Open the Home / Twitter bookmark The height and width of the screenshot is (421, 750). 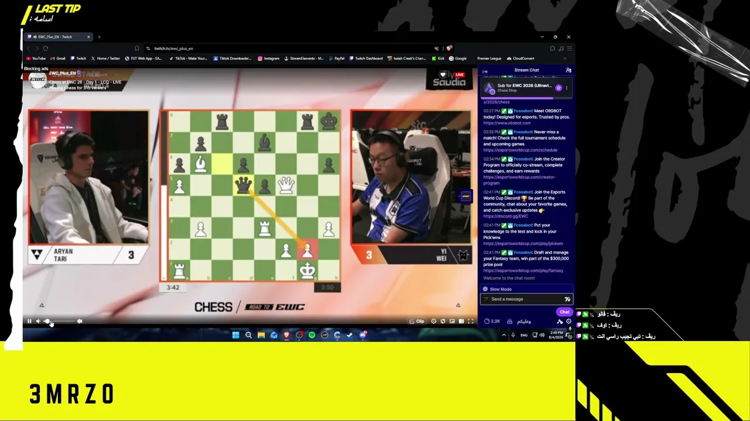tap(105, 58)
